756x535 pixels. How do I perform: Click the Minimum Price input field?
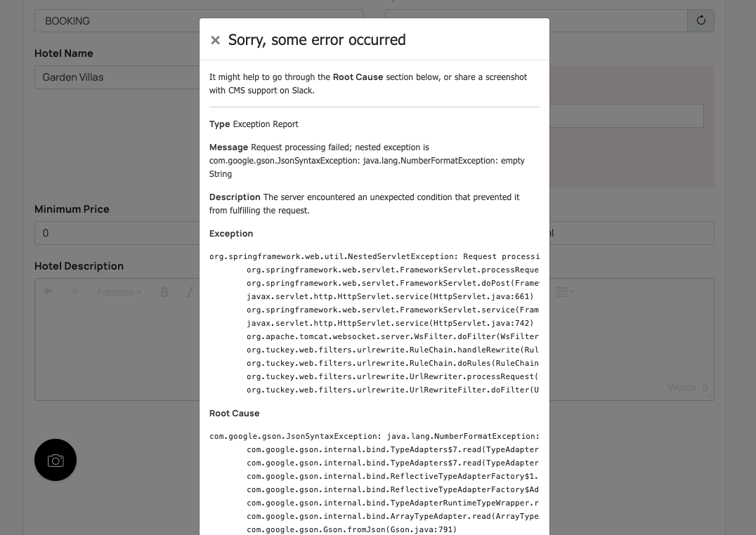point(117,233)
